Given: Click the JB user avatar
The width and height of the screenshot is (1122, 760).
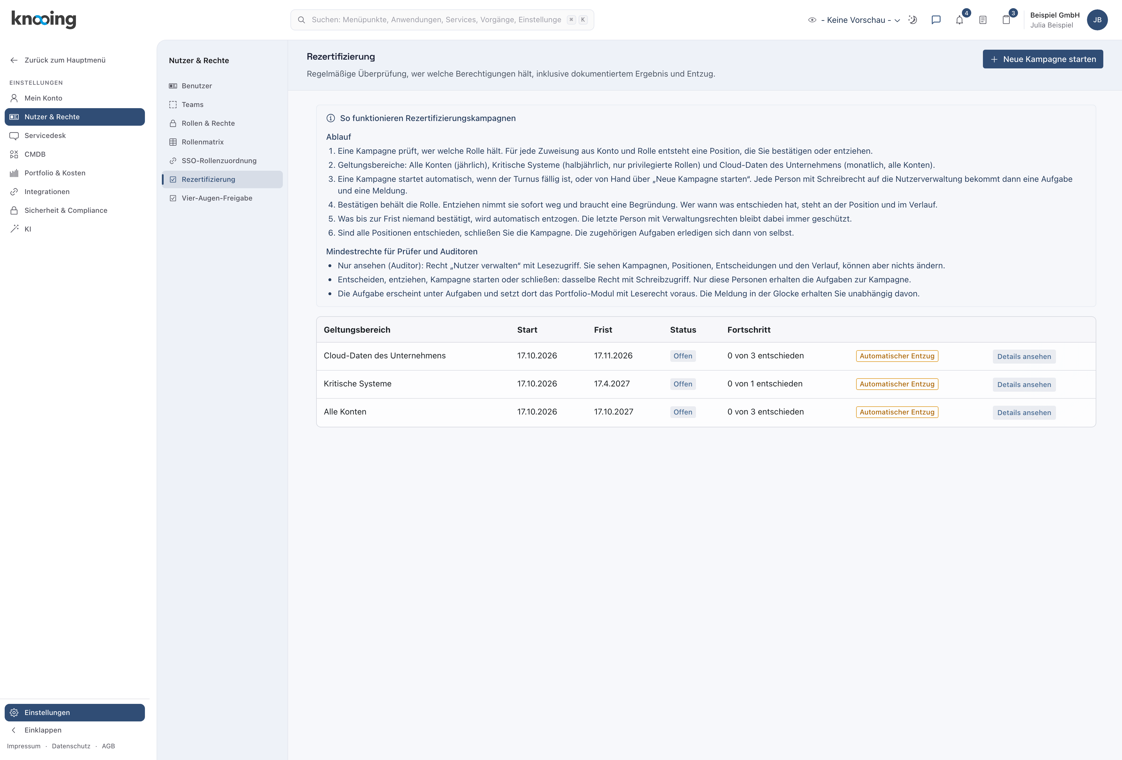Looking at the screenshot, I should click(1097, 20).
